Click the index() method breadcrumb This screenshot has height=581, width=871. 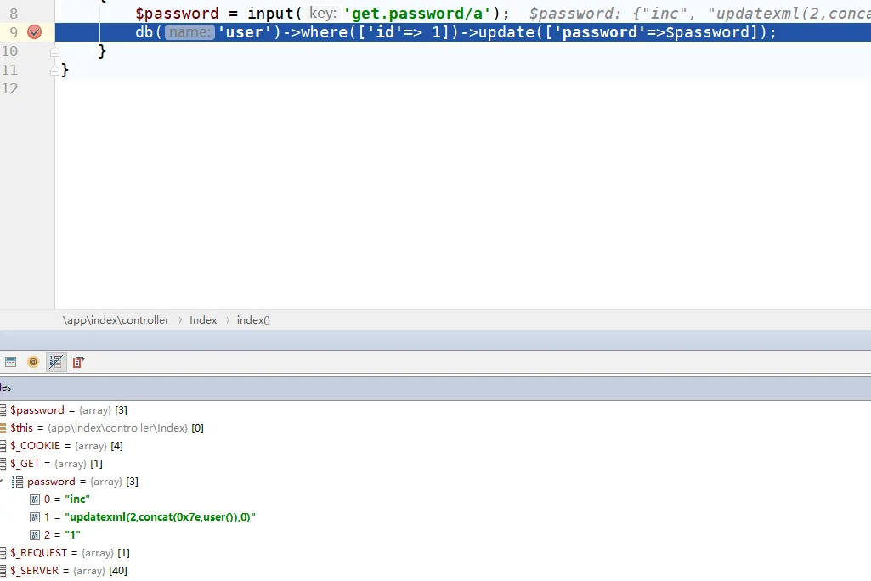[x=253, y=320]
